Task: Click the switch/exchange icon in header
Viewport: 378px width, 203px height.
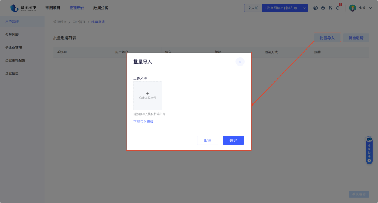Action: [x=315, y=8]
